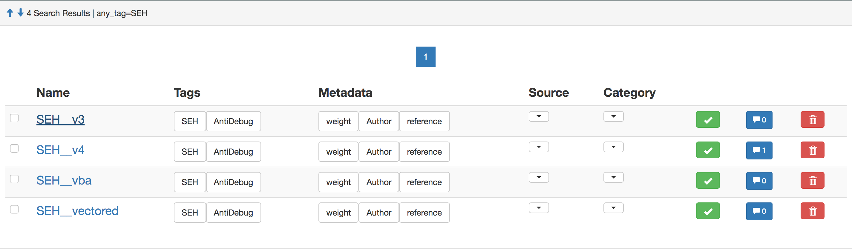Viewport: 852px width, 249px height.
Task: Open comments for SEH__vectored rule
Action: coord(759,211)
